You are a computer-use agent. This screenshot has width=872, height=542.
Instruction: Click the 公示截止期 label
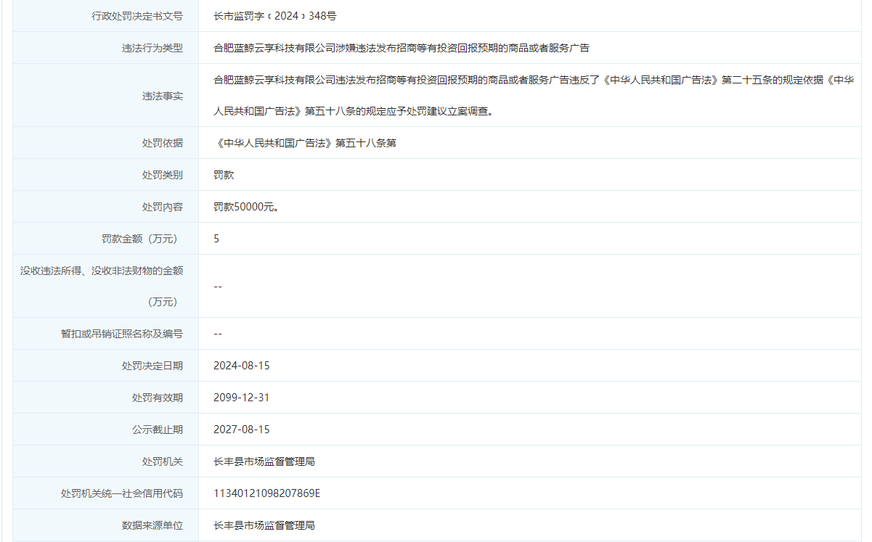click(x=157, y=430)
